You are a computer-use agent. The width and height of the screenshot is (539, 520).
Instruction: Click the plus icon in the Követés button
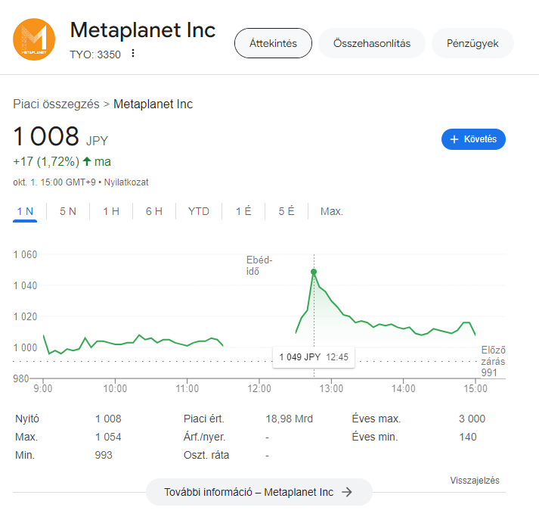pos(454,139)
